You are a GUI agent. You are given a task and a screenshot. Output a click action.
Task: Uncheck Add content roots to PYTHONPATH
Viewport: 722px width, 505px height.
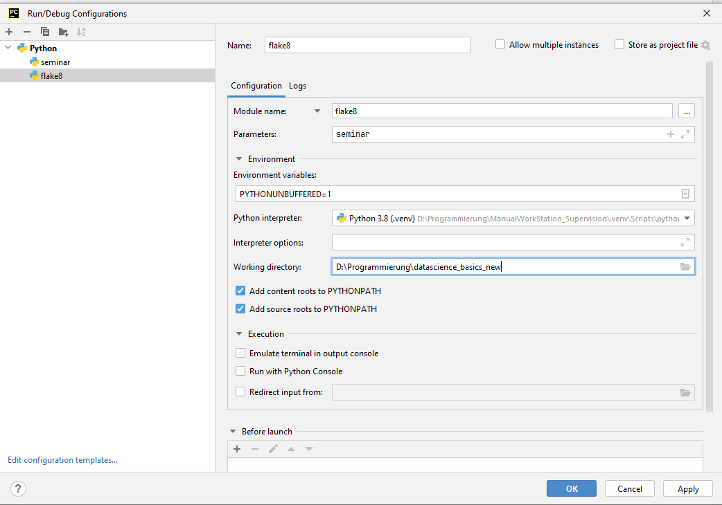coord(240,291)
